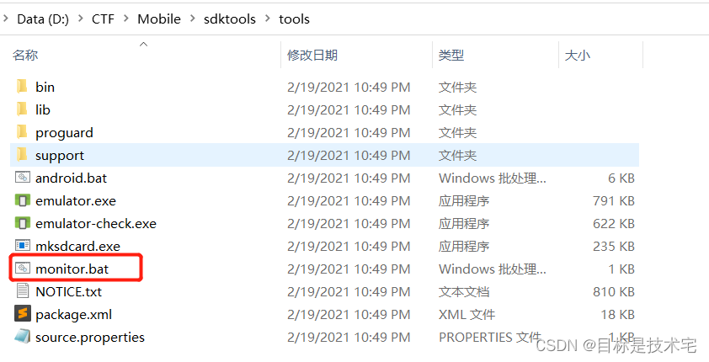The height and width of the screenshot is (362, 709).
Task: Navigate to CTF in the address bar
Action: 103,19
